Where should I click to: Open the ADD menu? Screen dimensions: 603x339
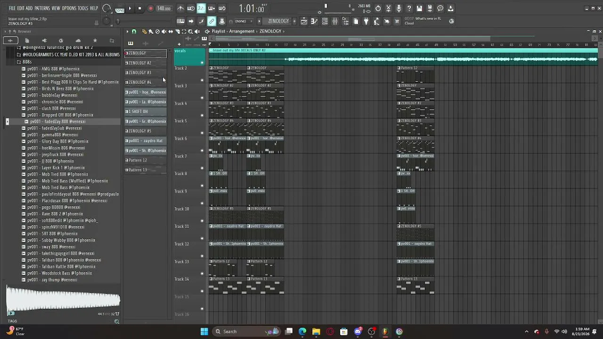point(29,8)
